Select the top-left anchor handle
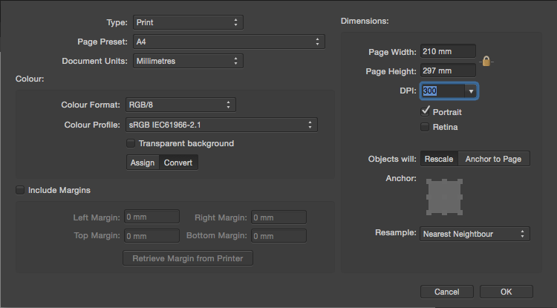 pyautogui.click(x=429, y=181)
